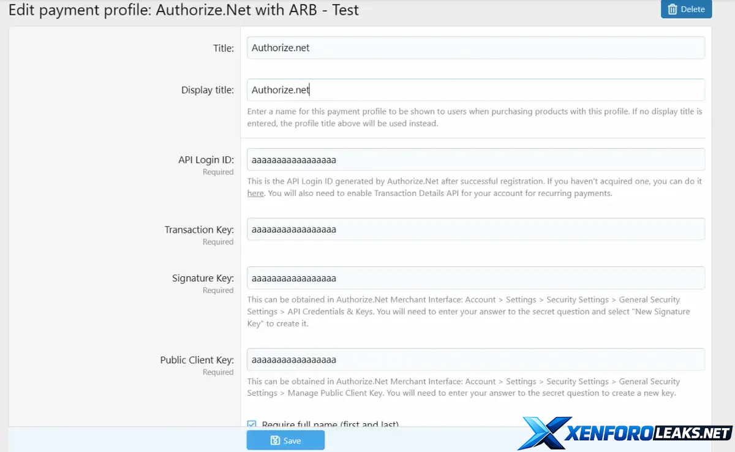Click into the Display title field
The width and height of the screenshot is (735, 452).
tap(475, 90)
